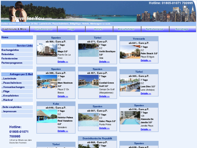This screenshot has width=197, height=148.
Task: Open the Hotels navigation tab
Action: click(x=99, y=29)
